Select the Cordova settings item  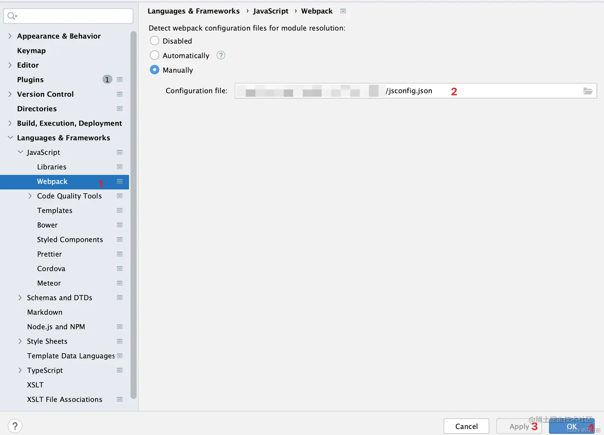[51, 269]
